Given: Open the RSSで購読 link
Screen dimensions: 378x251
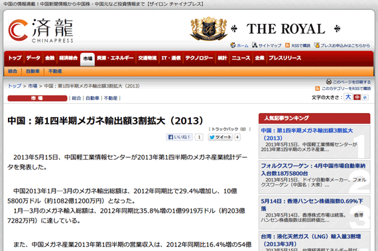Looking at the screenshot, I should 301,46.
